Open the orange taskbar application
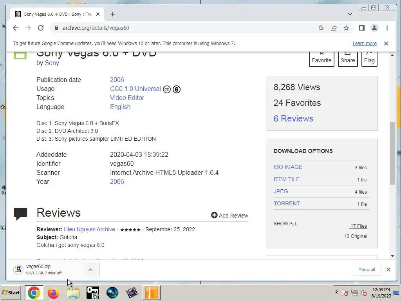401x301 pixels. pos(152,292)
